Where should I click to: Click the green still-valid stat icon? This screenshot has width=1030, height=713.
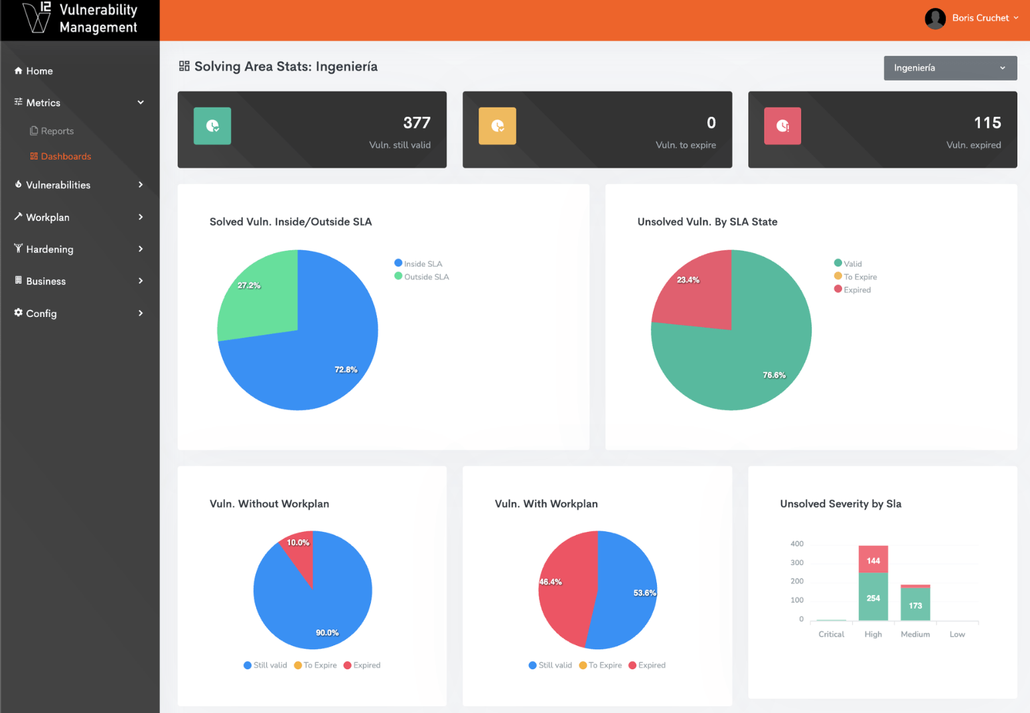[212, 126]
